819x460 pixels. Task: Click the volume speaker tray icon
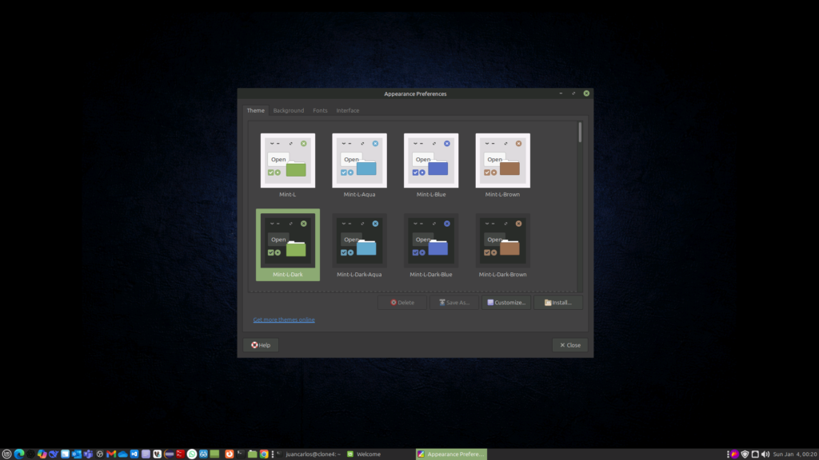[765, 454]
